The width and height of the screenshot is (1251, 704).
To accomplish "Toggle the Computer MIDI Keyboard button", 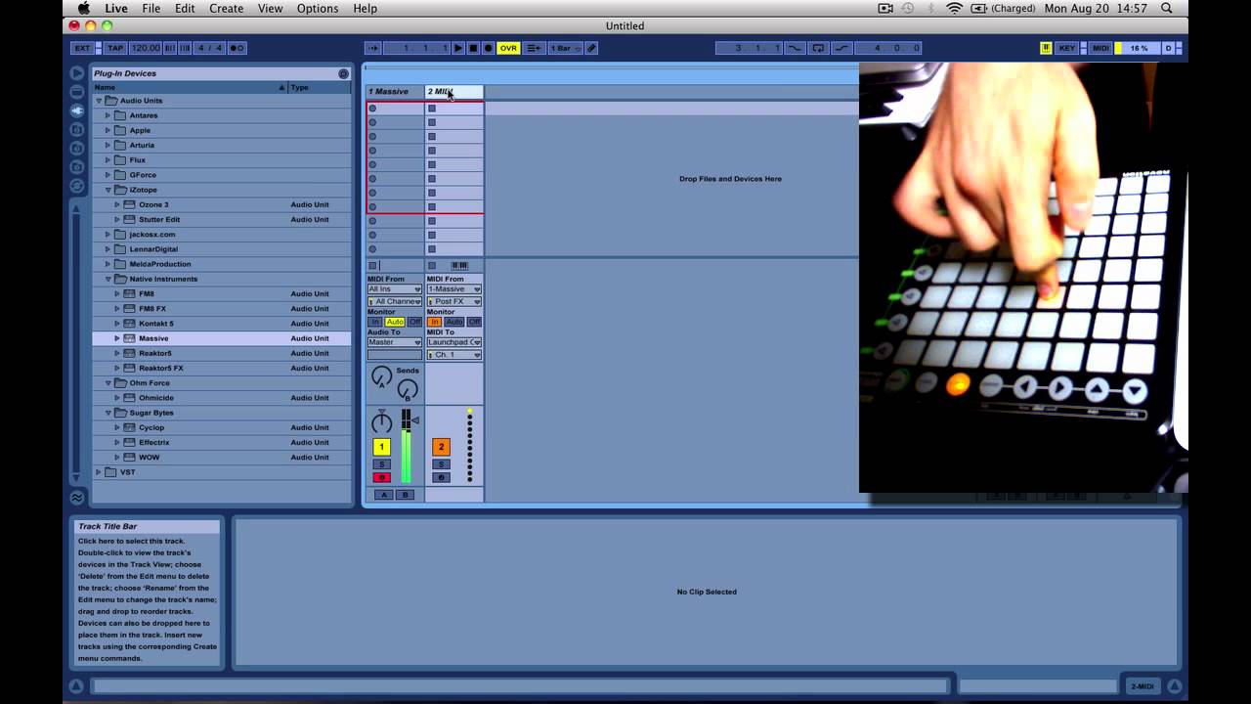I will [1046, 48].
